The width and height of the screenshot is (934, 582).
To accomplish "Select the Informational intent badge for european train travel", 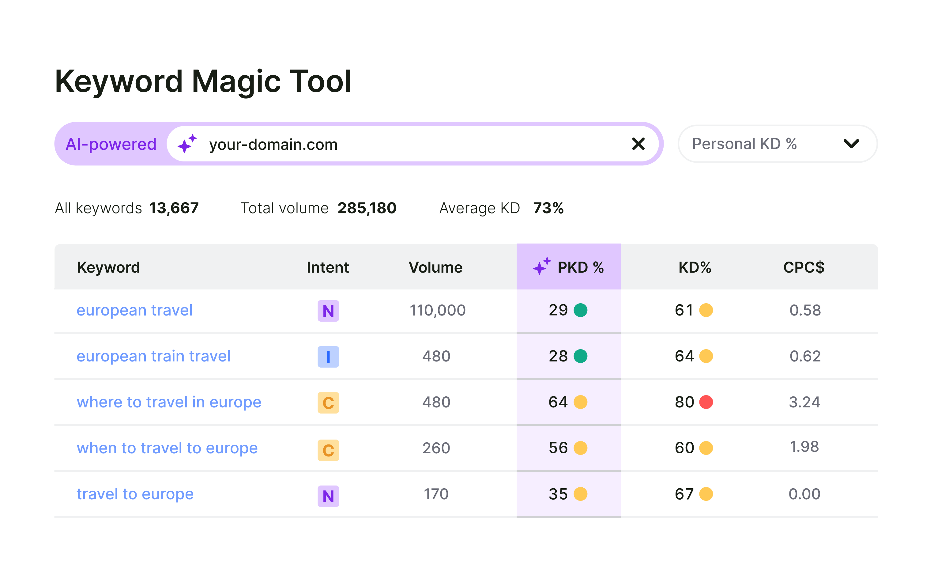I will 328,357.
